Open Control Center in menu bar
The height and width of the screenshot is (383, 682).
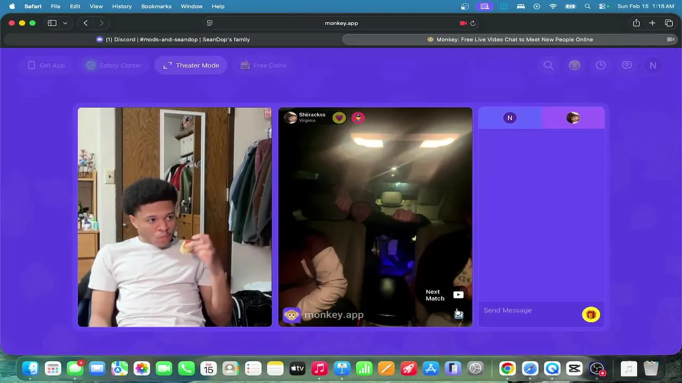pos(604,6)
